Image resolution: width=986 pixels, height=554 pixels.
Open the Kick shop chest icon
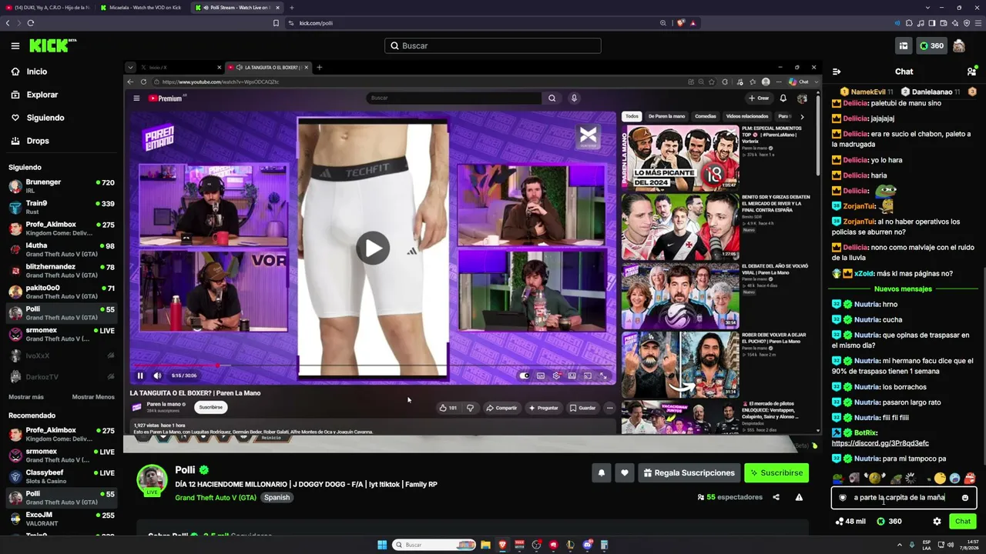tap(903, 46)
